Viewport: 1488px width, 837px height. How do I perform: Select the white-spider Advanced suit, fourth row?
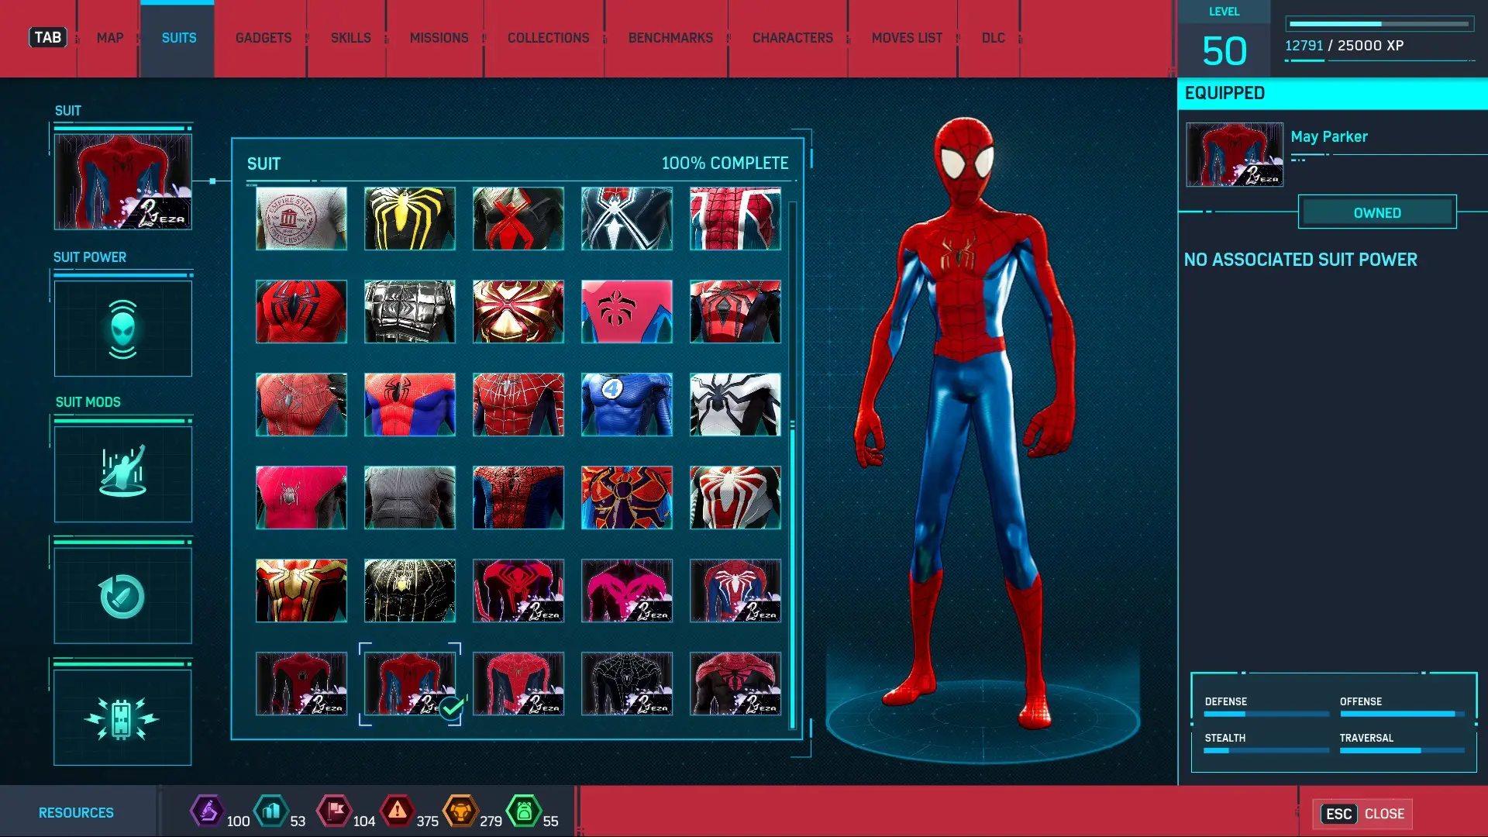pyautogui.click(x=735, y=498)
